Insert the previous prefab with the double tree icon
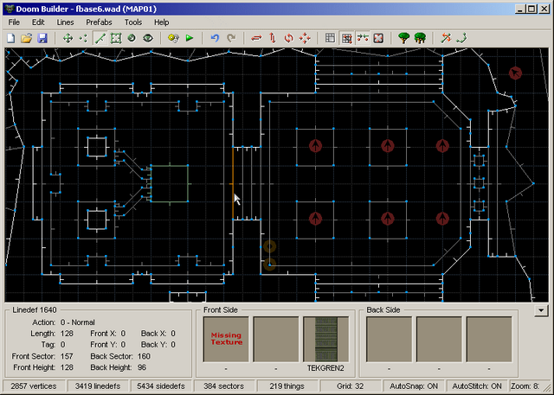The width and height of the screenshot is (554, 395). 420,38
